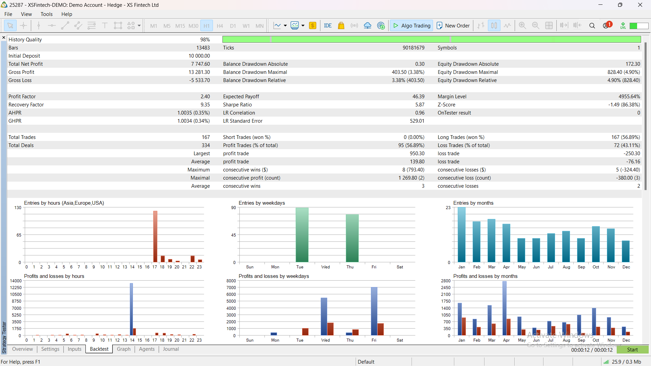Open the chart type dropdown arrow
The image size is (651, 366).
(x=285, y=25)
